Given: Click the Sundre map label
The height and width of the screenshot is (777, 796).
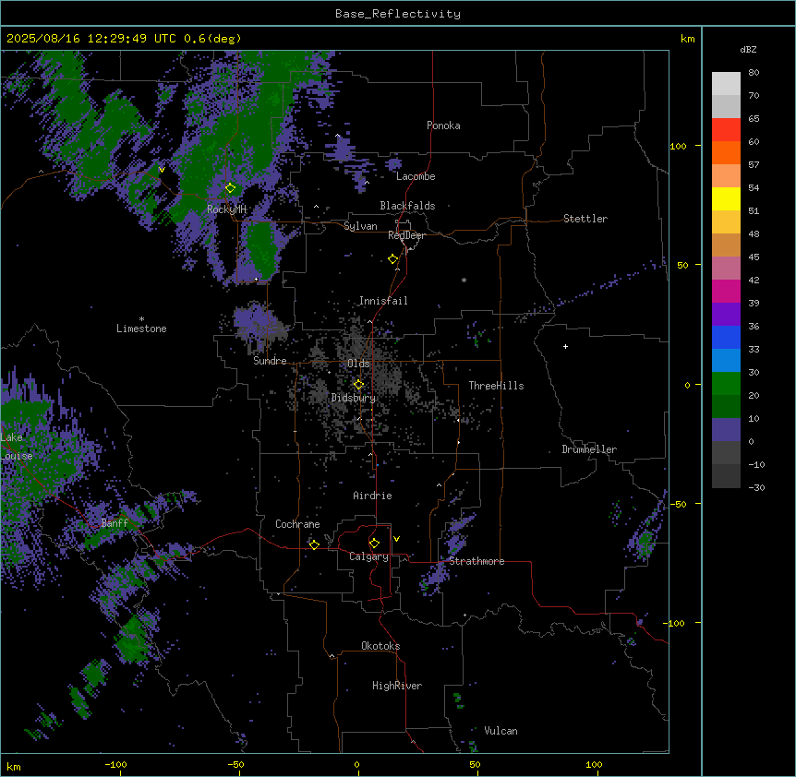Looking at the screenshot, I should 270,361.
